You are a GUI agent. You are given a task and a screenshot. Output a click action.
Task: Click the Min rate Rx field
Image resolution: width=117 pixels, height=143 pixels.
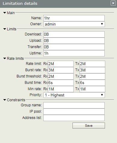[61, 89]
